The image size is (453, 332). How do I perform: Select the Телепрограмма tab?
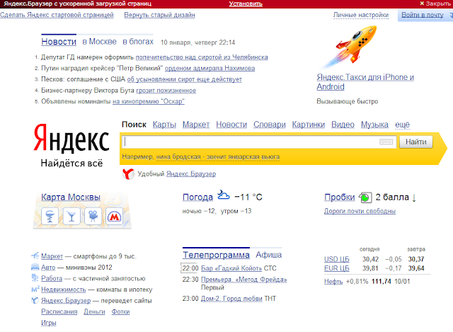point(216,255)
